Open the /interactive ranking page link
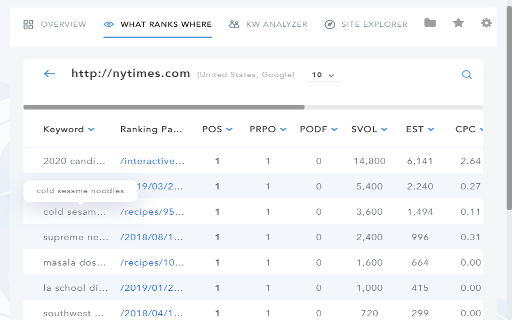512x320 pixels. coord(152,161)
